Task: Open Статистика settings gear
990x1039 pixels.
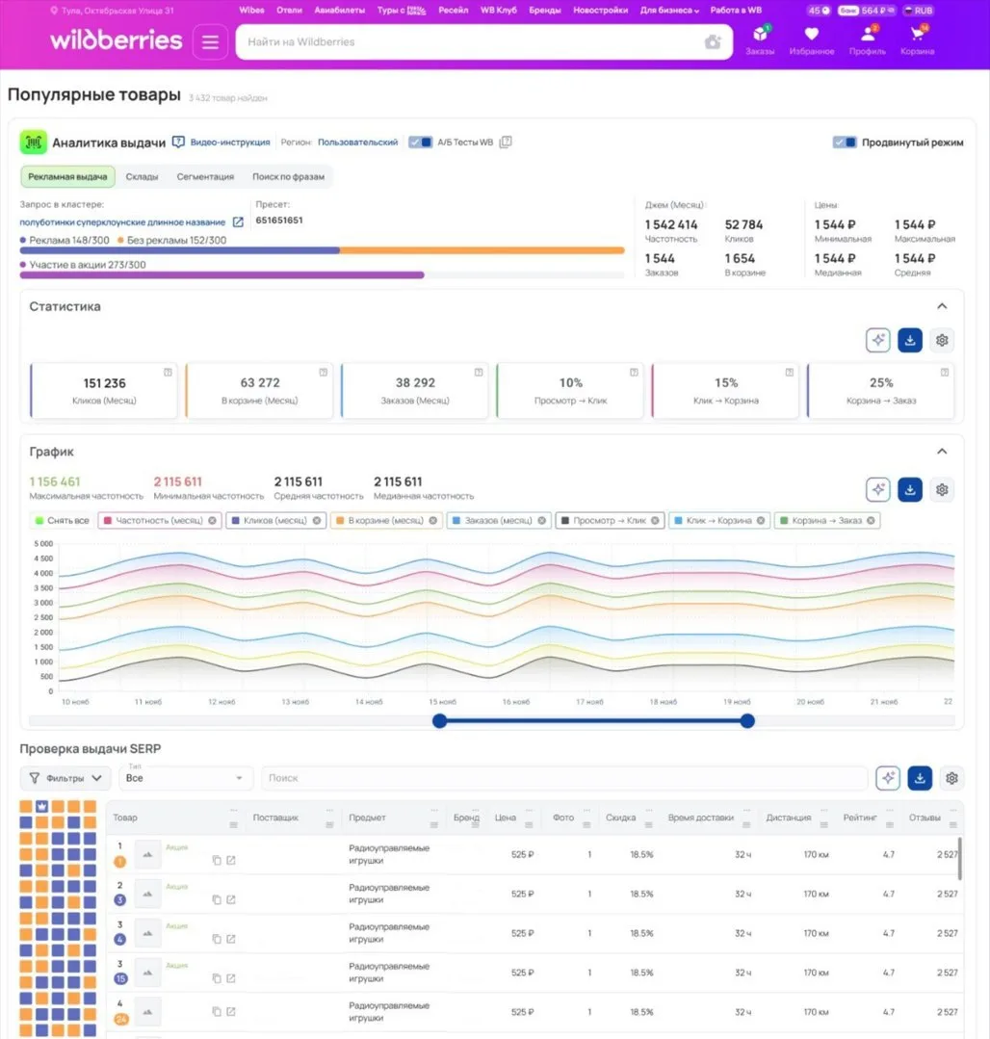Action: click(942, 340)
